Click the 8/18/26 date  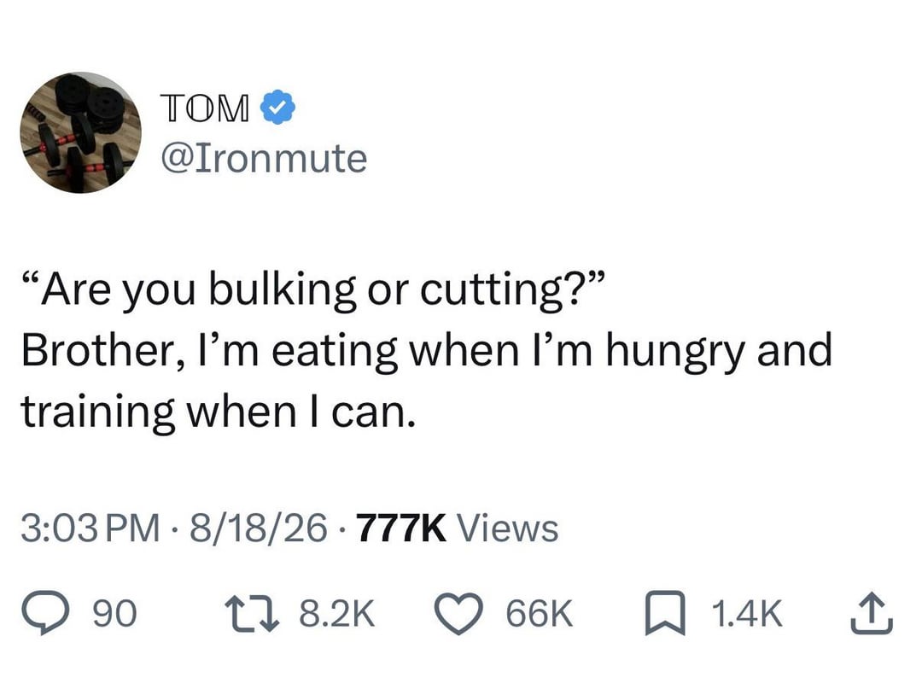coord(258,528)
